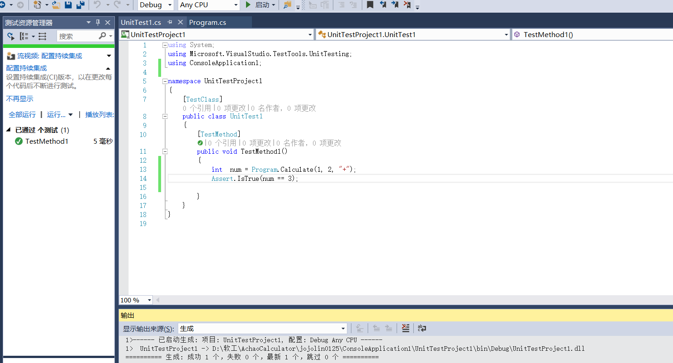This screenshot has height=363, width=673.
Task: Click the Program.Calculate code line
Action: click(x=284, y=170)
